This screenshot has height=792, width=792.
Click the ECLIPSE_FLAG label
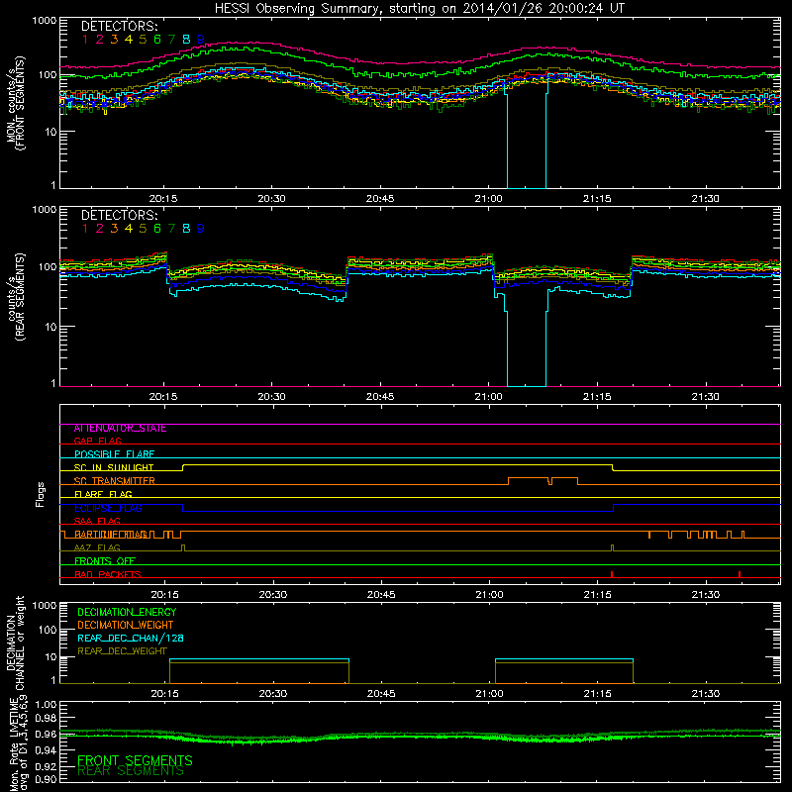coord(108,508)
